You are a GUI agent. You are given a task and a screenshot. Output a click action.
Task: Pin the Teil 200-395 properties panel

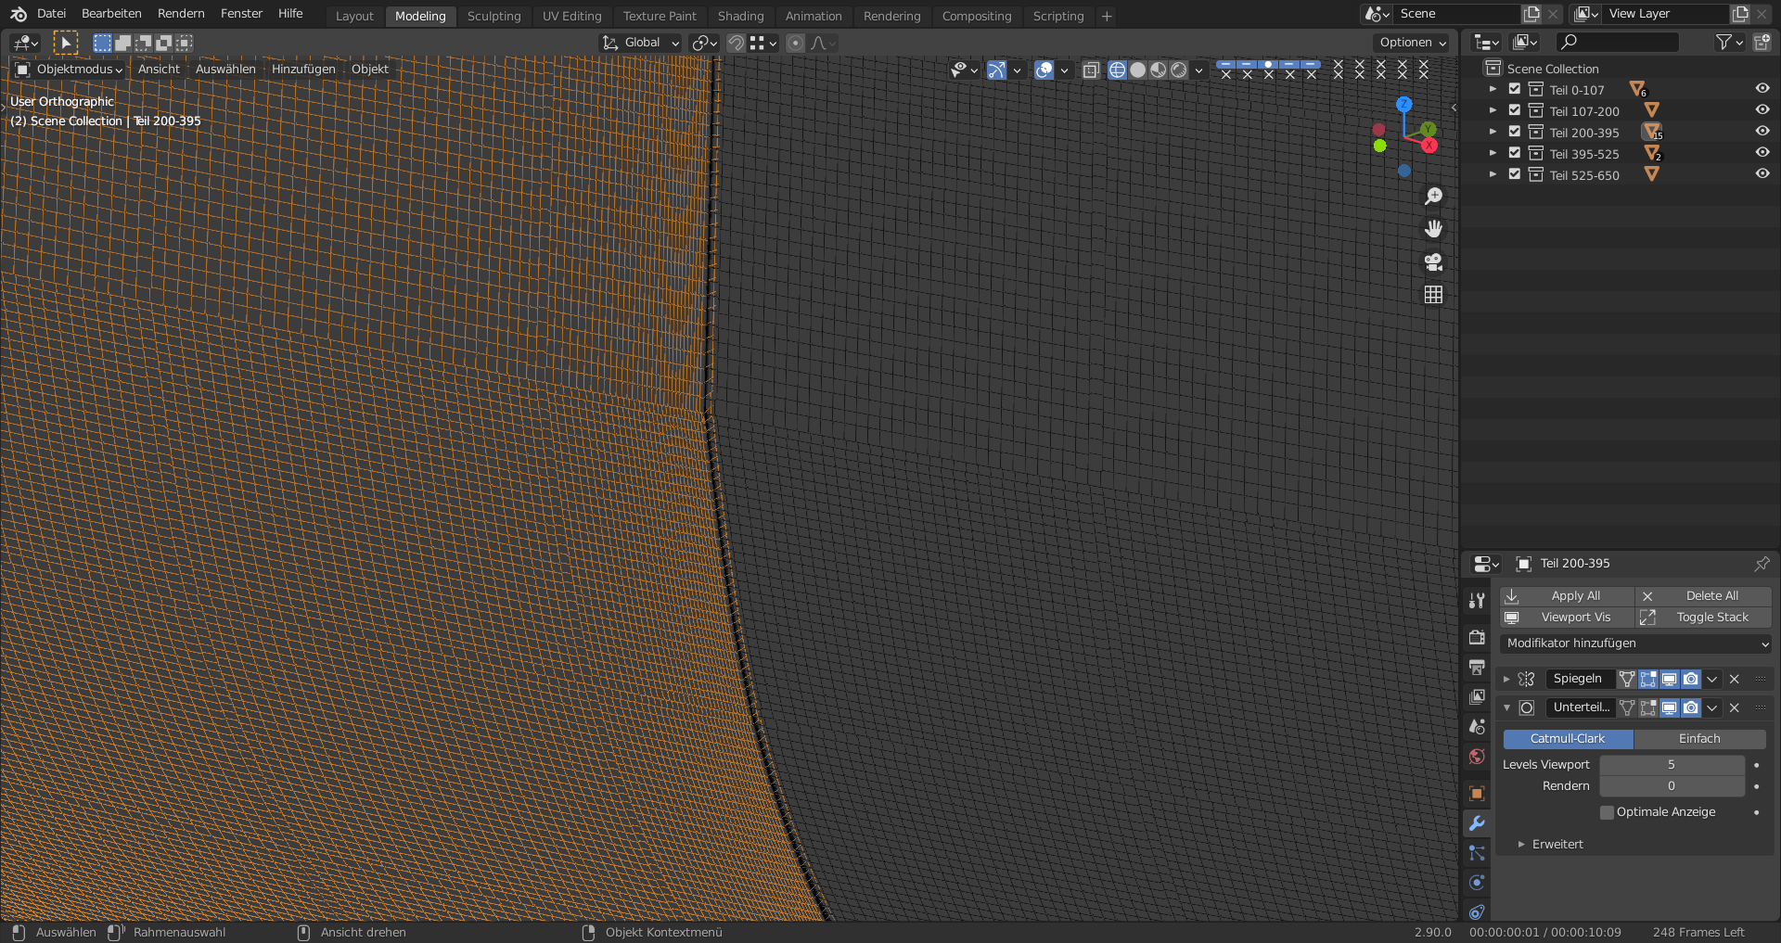click(1762, 564)
